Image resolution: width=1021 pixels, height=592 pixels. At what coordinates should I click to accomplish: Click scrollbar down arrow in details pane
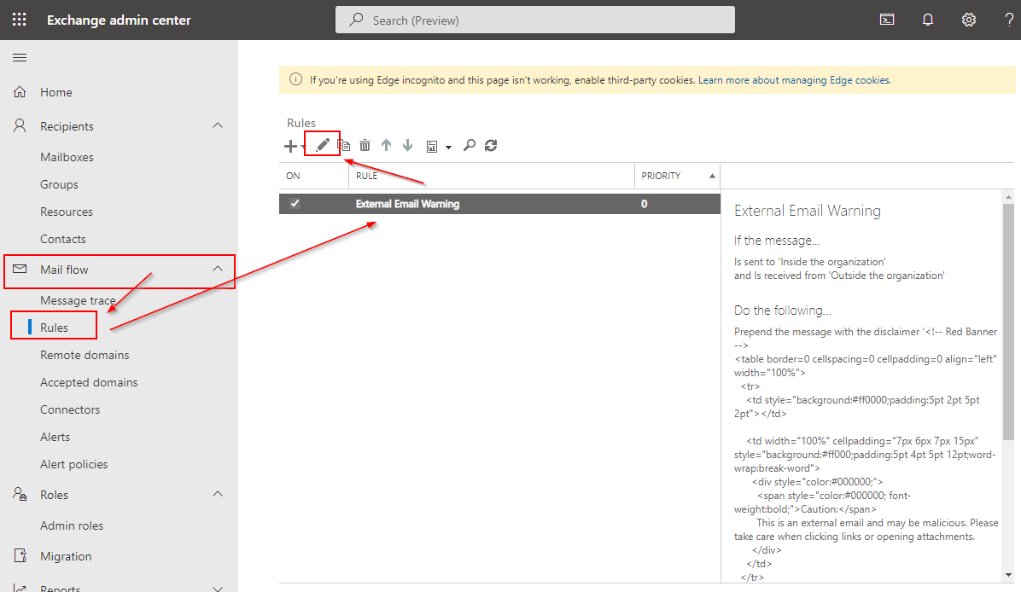pyautogui.click(x=1009, y=575)
